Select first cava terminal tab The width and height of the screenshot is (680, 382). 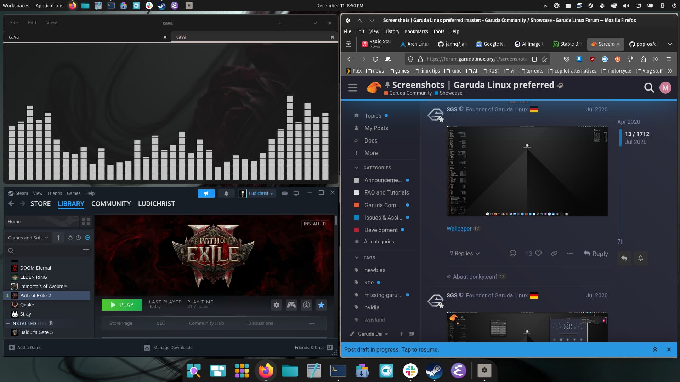[86, 37]
